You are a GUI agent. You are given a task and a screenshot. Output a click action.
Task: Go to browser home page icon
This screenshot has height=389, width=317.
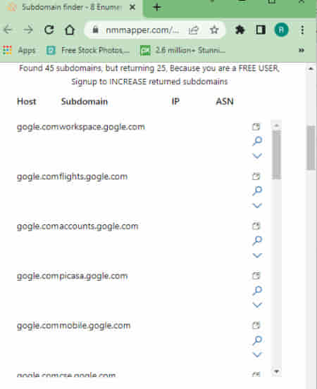70,30
